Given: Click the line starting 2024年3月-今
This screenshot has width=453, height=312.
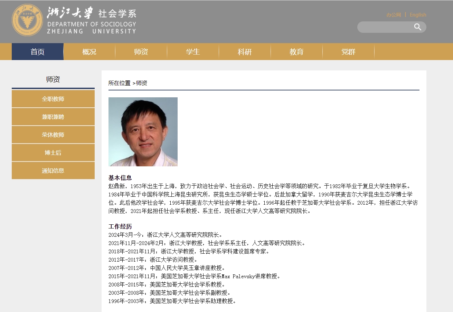Looking at the screenshot, I should [x=166, y=235].
